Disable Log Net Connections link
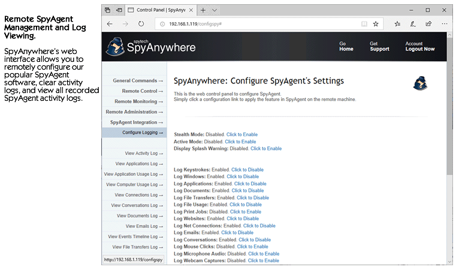456x267 pixels. pos(259,226)
